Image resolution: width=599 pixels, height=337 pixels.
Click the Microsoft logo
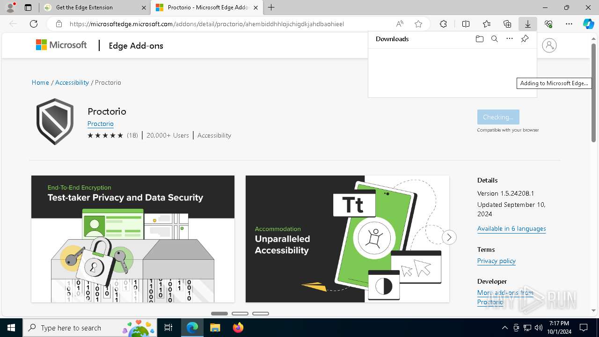coord(61,45)
